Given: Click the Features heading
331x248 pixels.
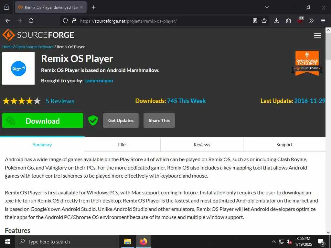Looking at the screenshot, I should click(17, 230).
